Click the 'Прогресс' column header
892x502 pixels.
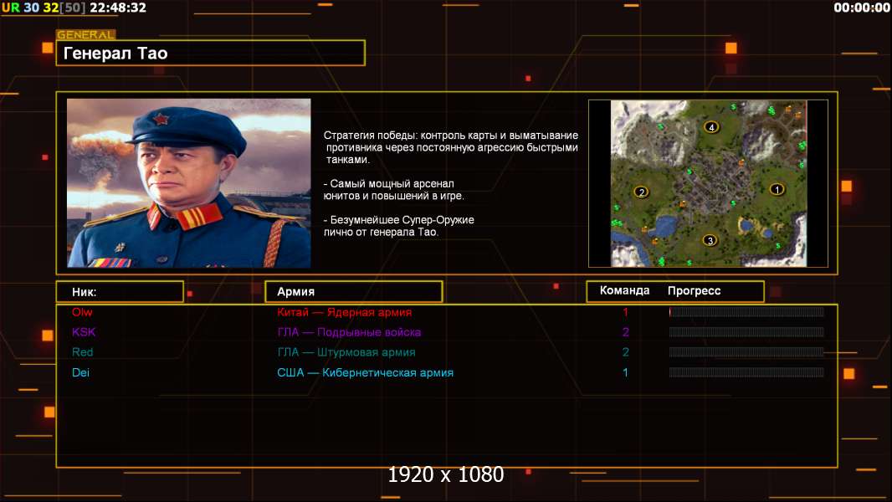[694, 290]
